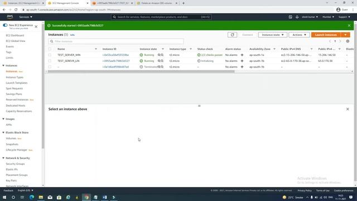Open Volumes in sidebar
Image resolution: width=357 pixels, height=201 pixels.
(11, 138)
